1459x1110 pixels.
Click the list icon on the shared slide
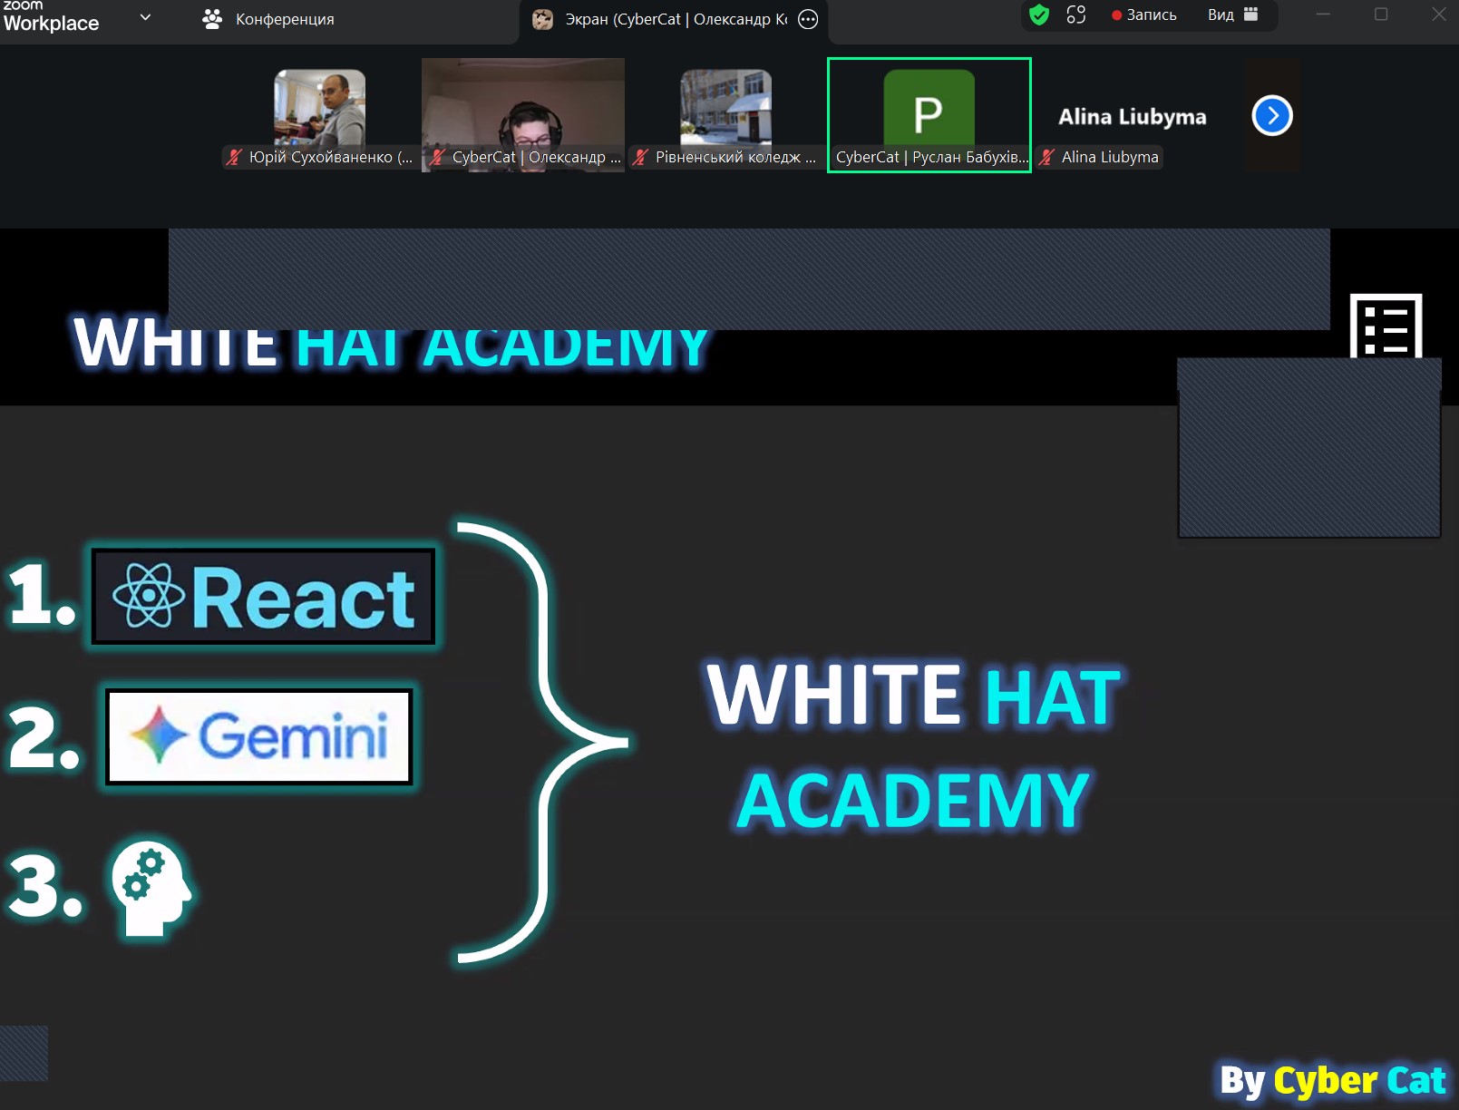pyautogui.click(x=1386, y=326)
